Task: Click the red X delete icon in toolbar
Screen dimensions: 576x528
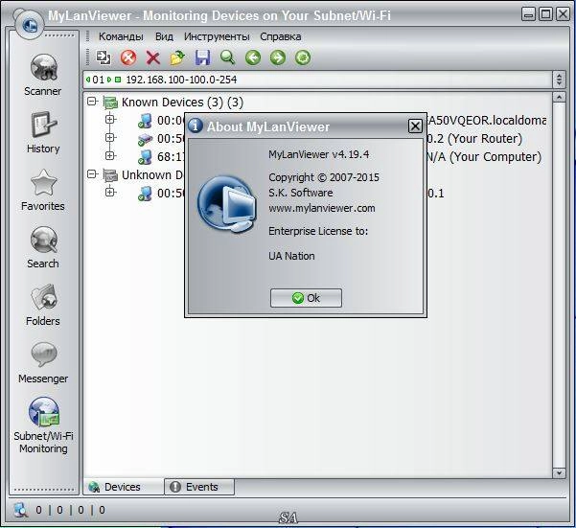Action: coord(152,57)
